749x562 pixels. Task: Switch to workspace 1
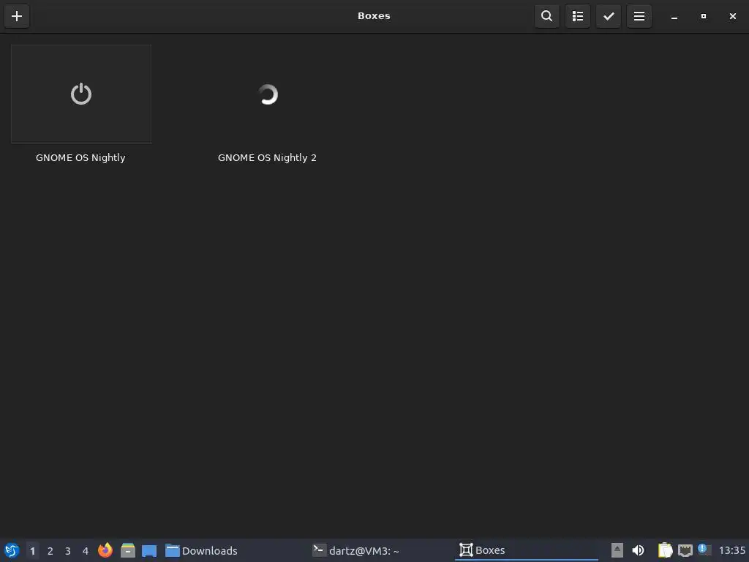(x=32, y=551)
